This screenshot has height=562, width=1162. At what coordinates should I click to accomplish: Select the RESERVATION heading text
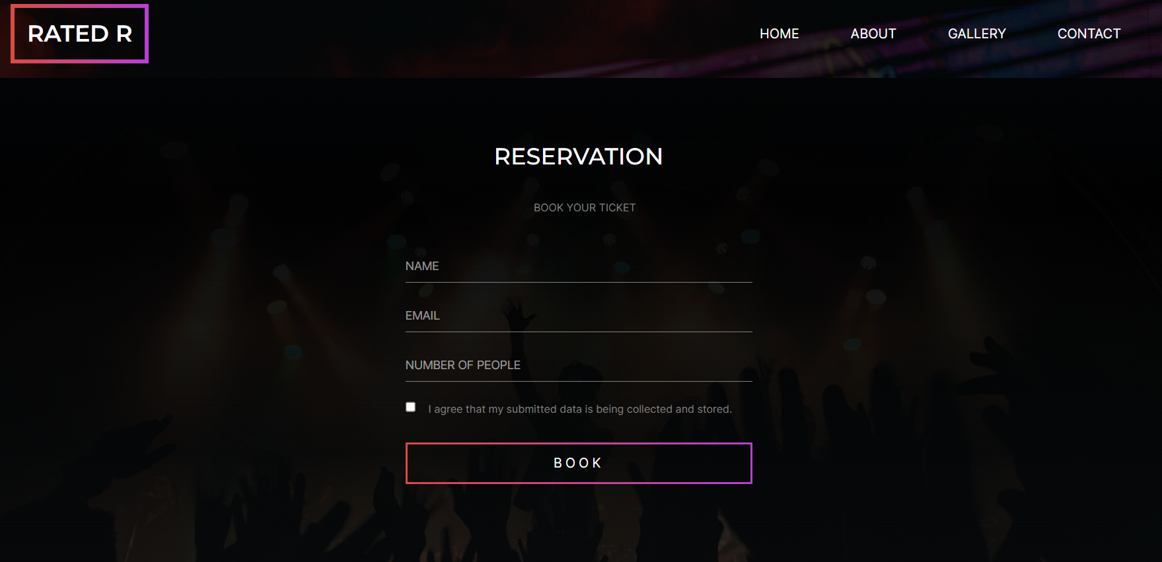[x=578, y=157]
